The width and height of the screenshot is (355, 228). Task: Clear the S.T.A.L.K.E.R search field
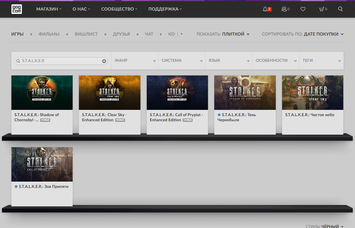[104, 61]
